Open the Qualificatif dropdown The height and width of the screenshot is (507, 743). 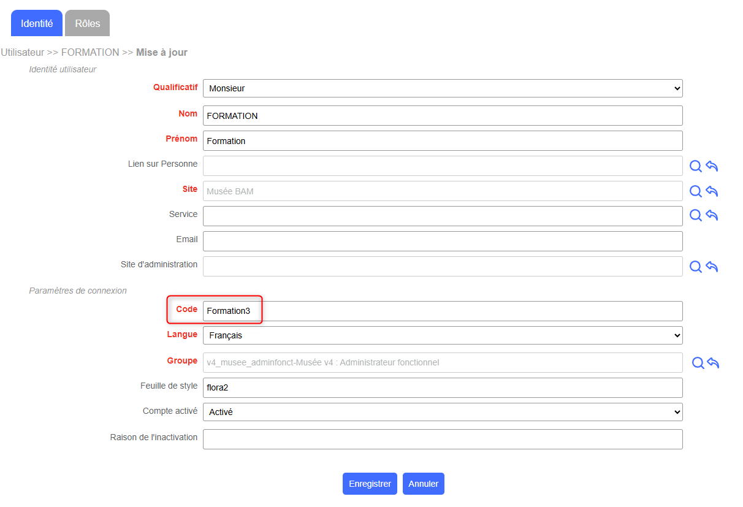443,88
